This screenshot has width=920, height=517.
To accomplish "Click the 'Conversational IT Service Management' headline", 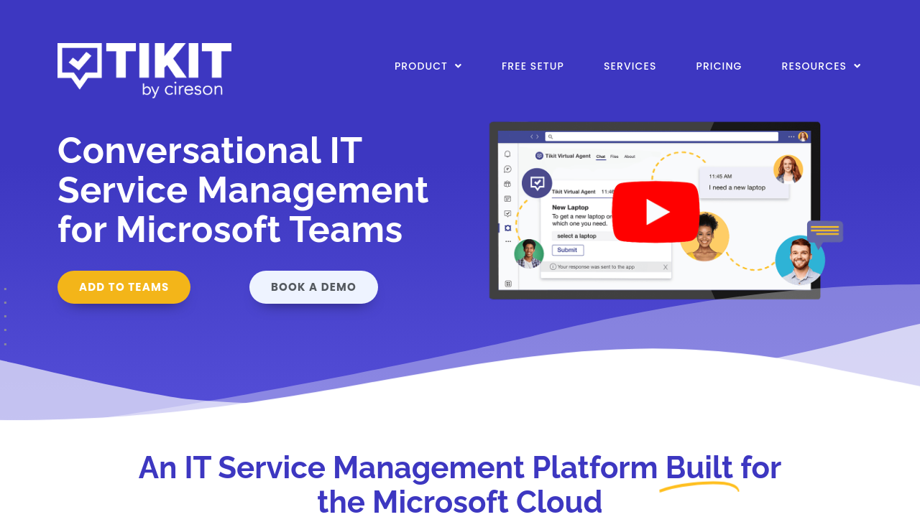I will click(x=243, y=190).
